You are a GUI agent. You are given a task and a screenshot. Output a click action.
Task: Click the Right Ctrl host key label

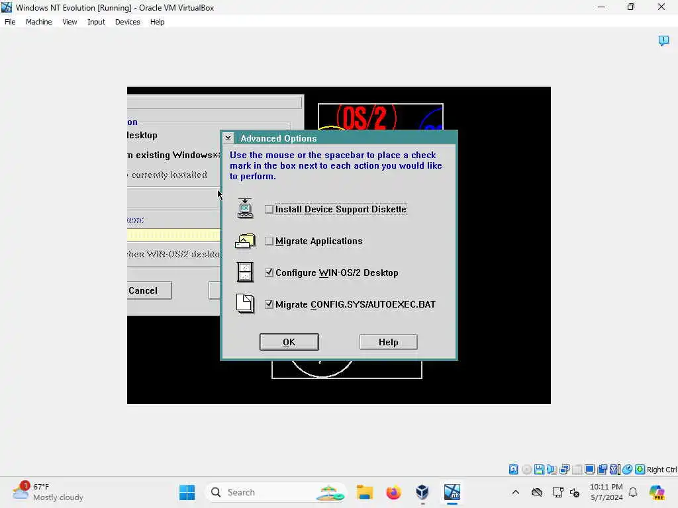coord(661,470)
